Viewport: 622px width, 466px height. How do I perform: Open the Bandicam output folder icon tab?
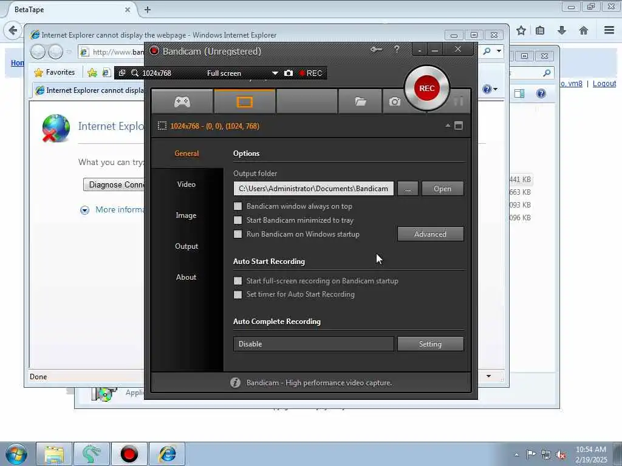[x=360, y=102]
